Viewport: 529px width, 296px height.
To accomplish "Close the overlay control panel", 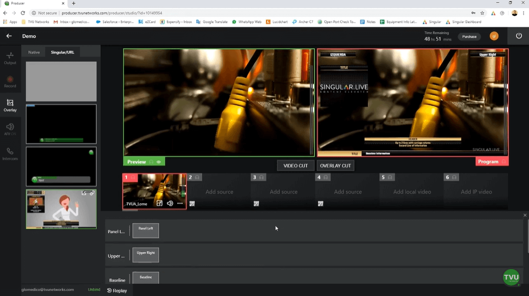I will pyautogui.click(x=525, y=215).
